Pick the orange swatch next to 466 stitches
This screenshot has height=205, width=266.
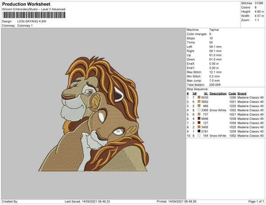(x=199, y=106)
